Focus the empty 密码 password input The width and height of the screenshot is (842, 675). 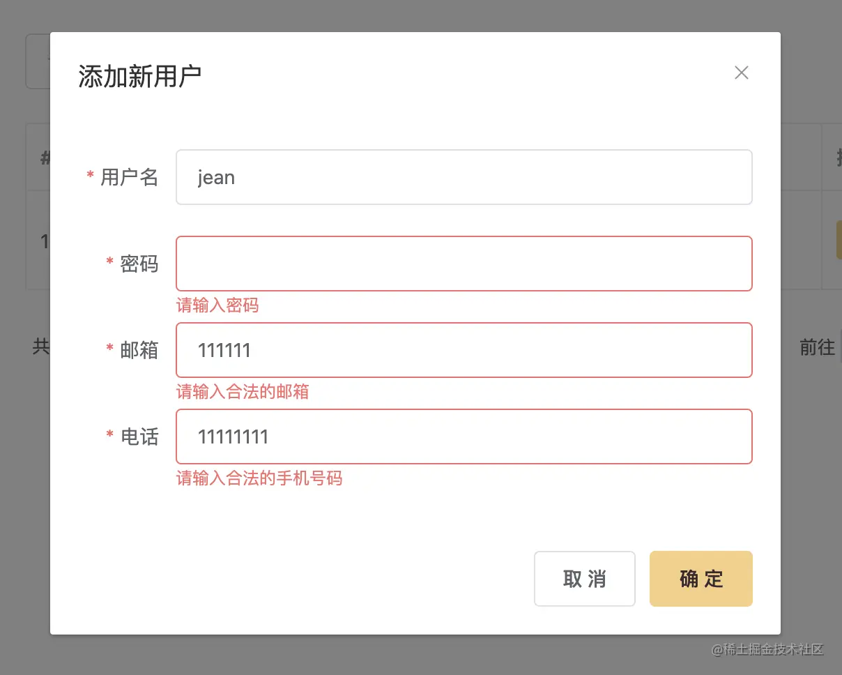[464, 264]
